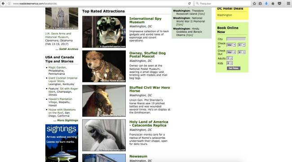
Task: Expand the Kids count dropdown
Action: [x=230, y=64]
